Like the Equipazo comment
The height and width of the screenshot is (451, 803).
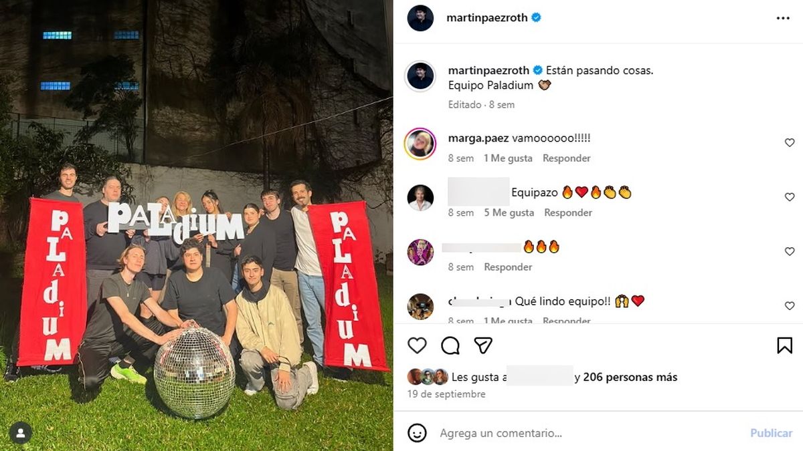click(x=790, y=198)
